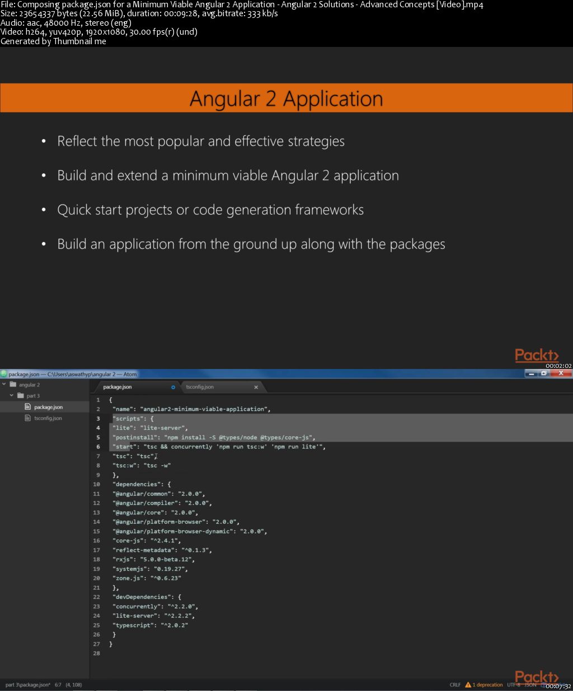Click line number 10 in the gutter
Screen dimensions: 573x691
point(96,484)
